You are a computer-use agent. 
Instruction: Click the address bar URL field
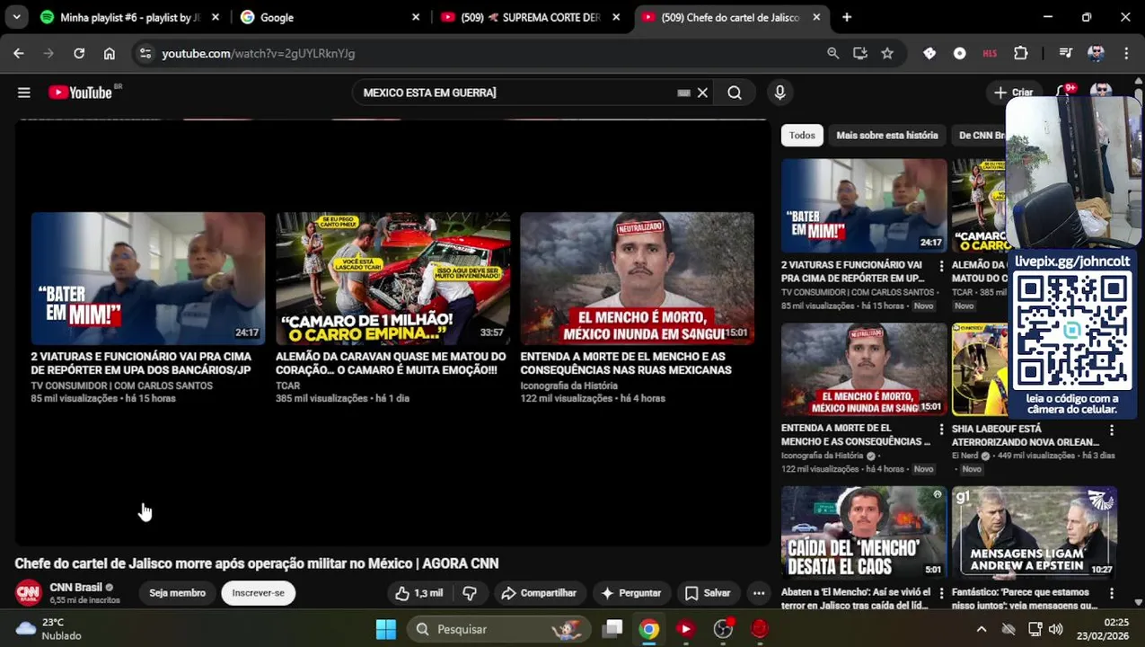pos(485,54)
